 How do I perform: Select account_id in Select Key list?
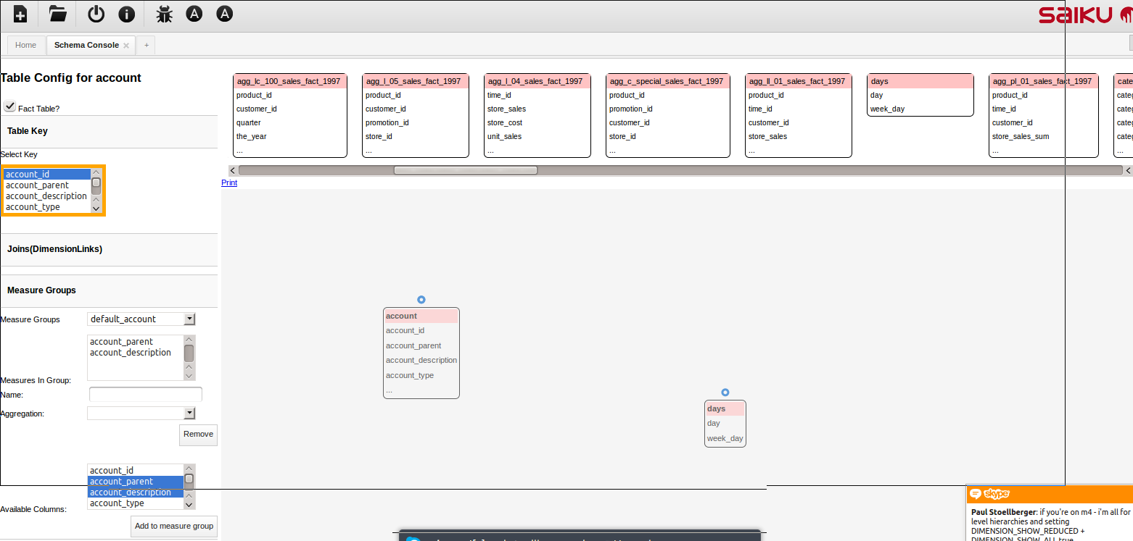pos(47,175)
